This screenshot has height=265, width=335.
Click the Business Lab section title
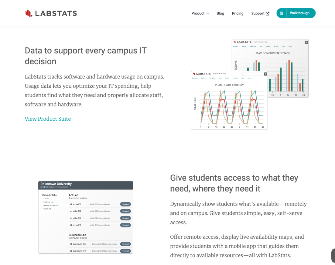click(x=77, y=235)
